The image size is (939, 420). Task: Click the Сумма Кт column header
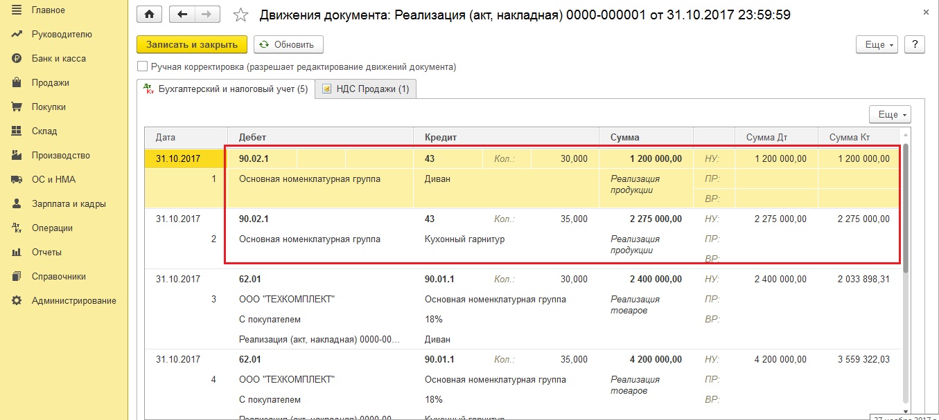pos(859,137)
